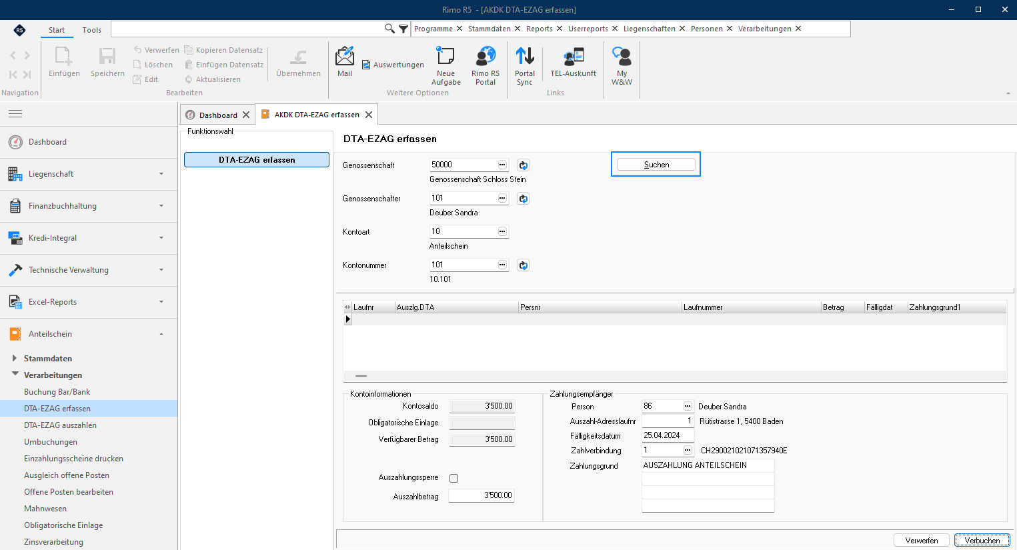Open lookup for Person 86
This screenshot has height=550, width=1017.
[x=688, y=406]
